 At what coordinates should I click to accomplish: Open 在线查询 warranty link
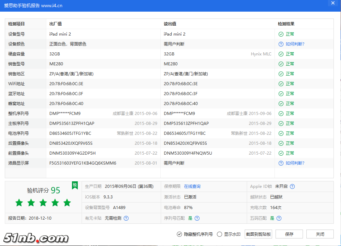[192, 186]
